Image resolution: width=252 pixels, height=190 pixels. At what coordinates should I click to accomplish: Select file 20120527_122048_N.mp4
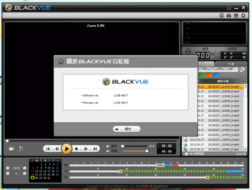tap(220, 91)
